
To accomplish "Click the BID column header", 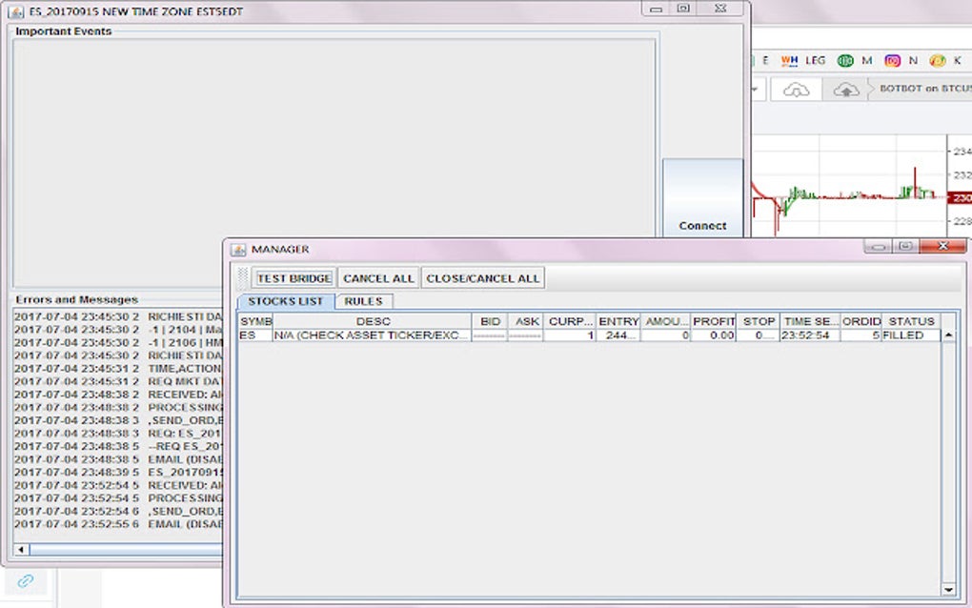I will click(490, 321).
